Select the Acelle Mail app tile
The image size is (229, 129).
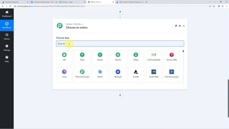pos(154,75)
